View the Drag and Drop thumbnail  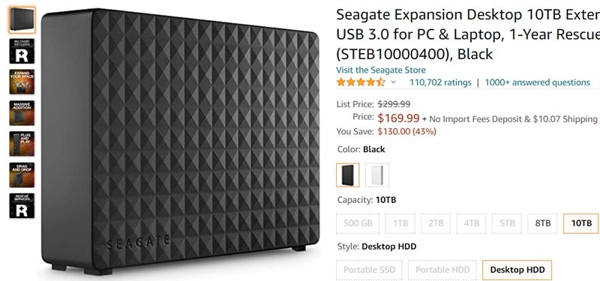[22, 175]
